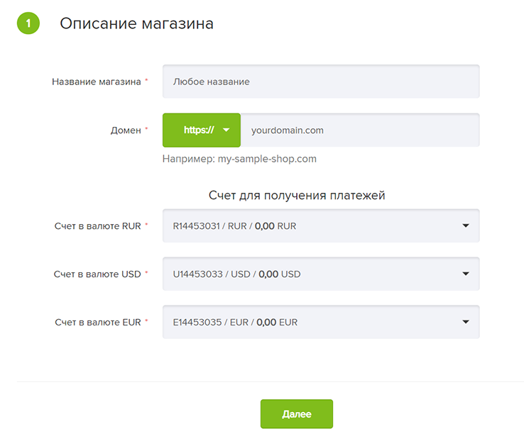
Task: Click the arrow icon on the RUR account selector
Action: [466, 225]
